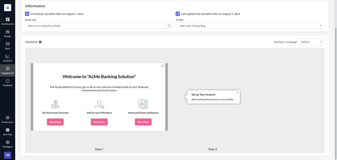Click the 'Information' section heading
Screen dimensions: 337x160
coord(35,6)
